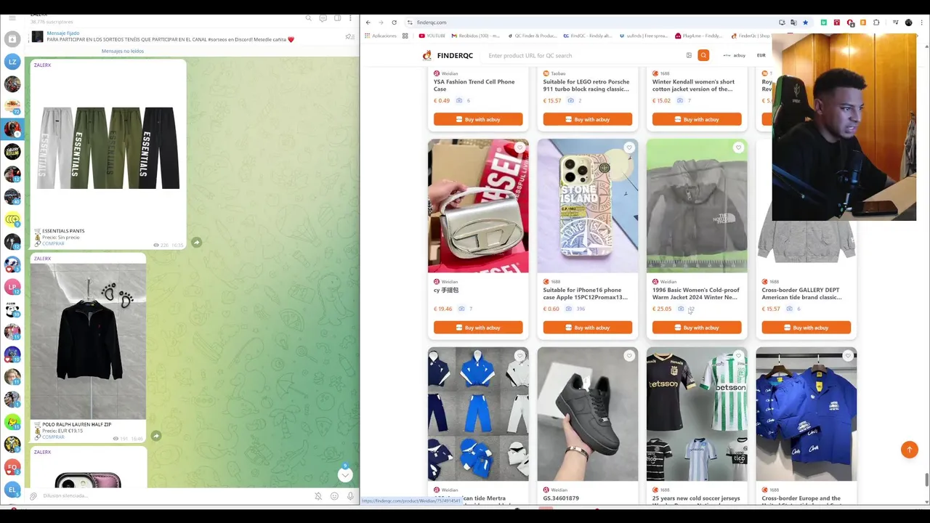Buy GALLERY DEPT item with acbuy
The image size is (930, 523).
point(806,328)
